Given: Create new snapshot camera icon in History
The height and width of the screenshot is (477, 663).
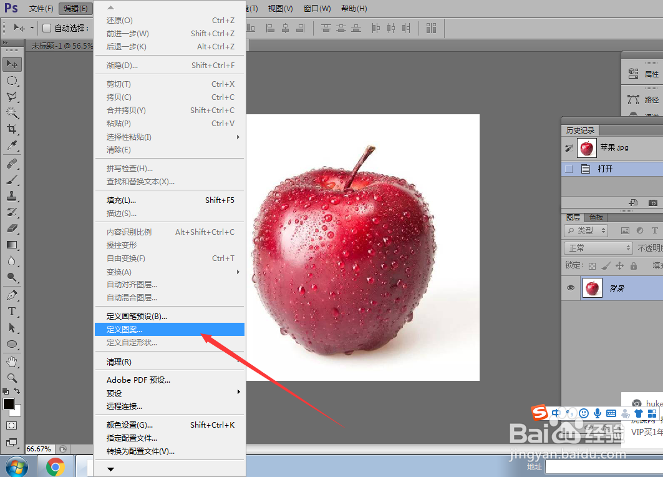Looking at the screenshot, I should click(x=653, y=203).
